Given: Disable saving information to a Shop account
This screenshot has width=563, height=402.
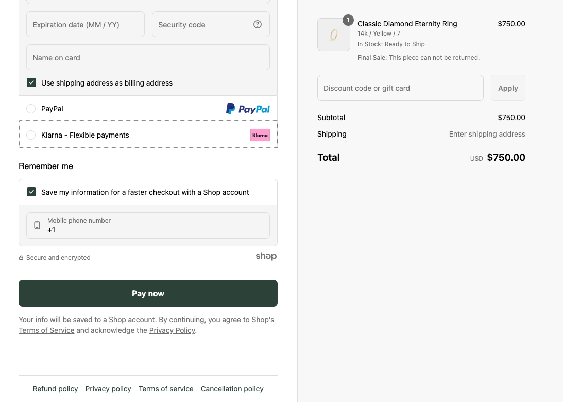Looking at the screenshot, I should (x=31, y=192).
